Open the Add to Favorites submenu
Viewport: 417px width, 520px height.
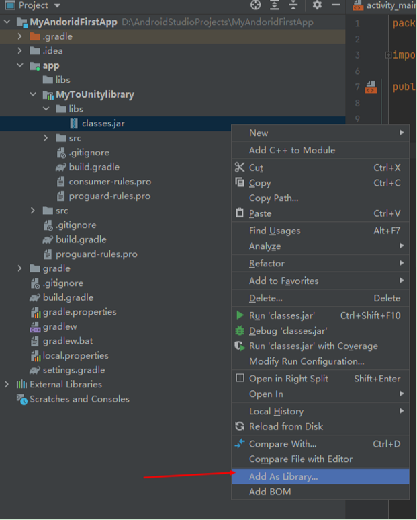pyautogui.click(x=320, y=281)
